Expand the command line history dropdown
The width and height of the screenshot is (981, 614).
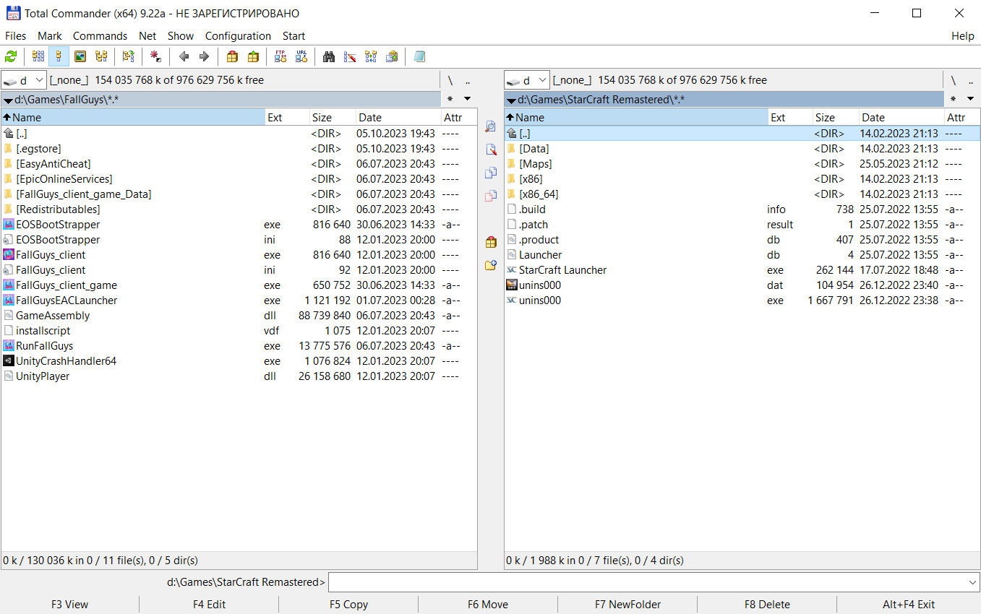tap(972, 582)
